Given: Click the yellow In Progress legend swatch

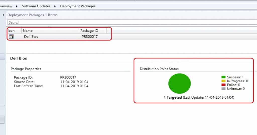Looking at the screenshot, I should pyautogui.click(x=223, y=81).
